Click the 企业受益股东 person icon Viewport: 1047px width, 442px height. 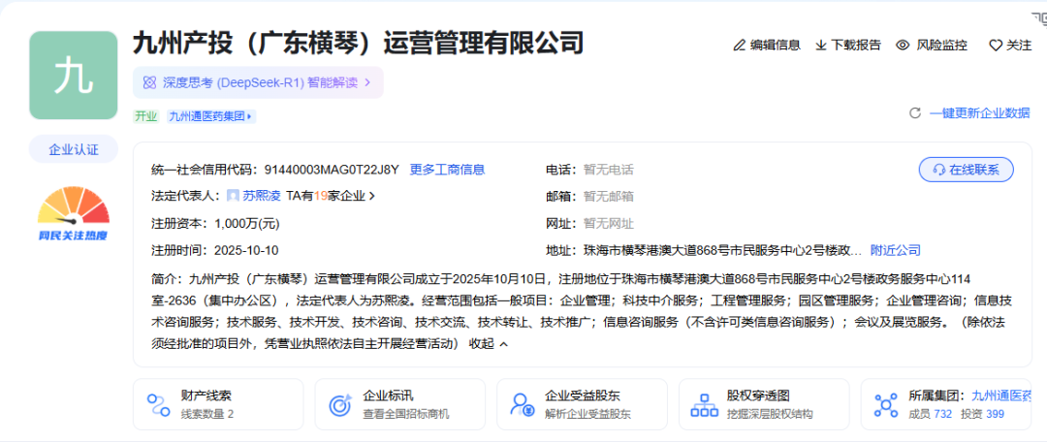pos(522,404)
